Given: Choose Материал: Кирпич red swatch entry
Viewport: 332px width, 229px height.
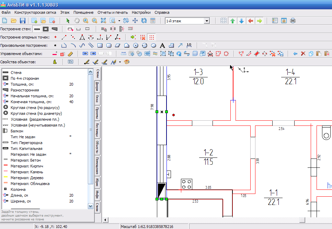Looking at the screenshot, I should [x=27, y=166].
